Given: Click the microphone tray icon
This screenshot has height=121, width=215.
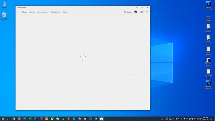Looking at the screenshot, I should click(176, 119).
